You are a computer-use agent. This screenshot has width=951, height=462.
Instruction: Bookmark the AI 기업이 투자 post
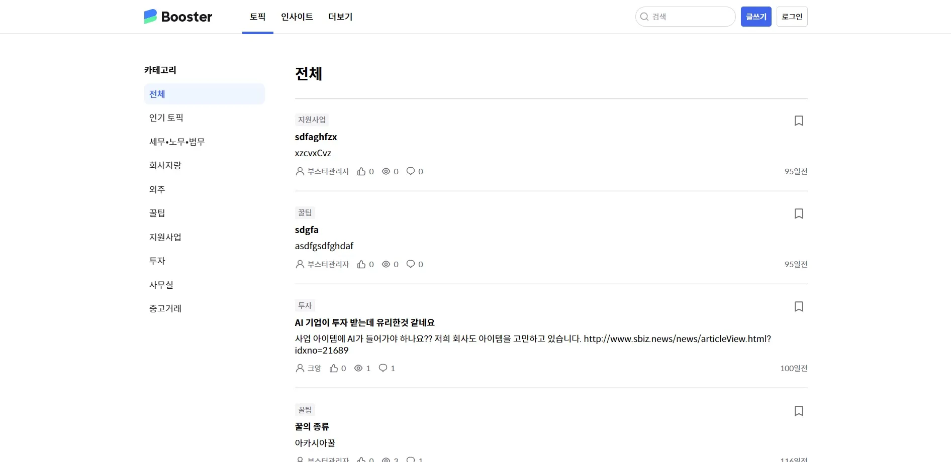coord(799,306)
